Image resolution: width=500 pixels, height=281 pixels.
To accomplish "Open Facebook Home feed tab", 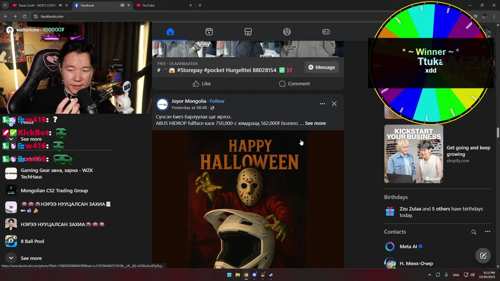I will [170, 32].
